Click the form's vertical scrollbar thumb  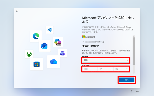click(134, 51)
